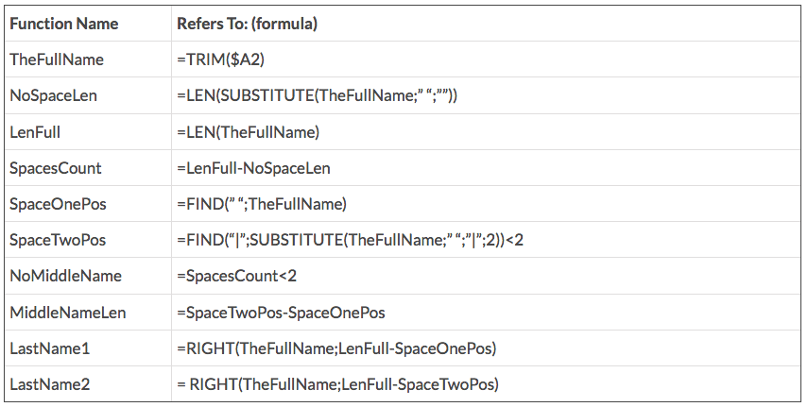Click the =SpaceTwoPos-SpaceOnePos formula
The width and height of the screenshot is (808, 407).
pyautogui.click(x=281, y=313)
